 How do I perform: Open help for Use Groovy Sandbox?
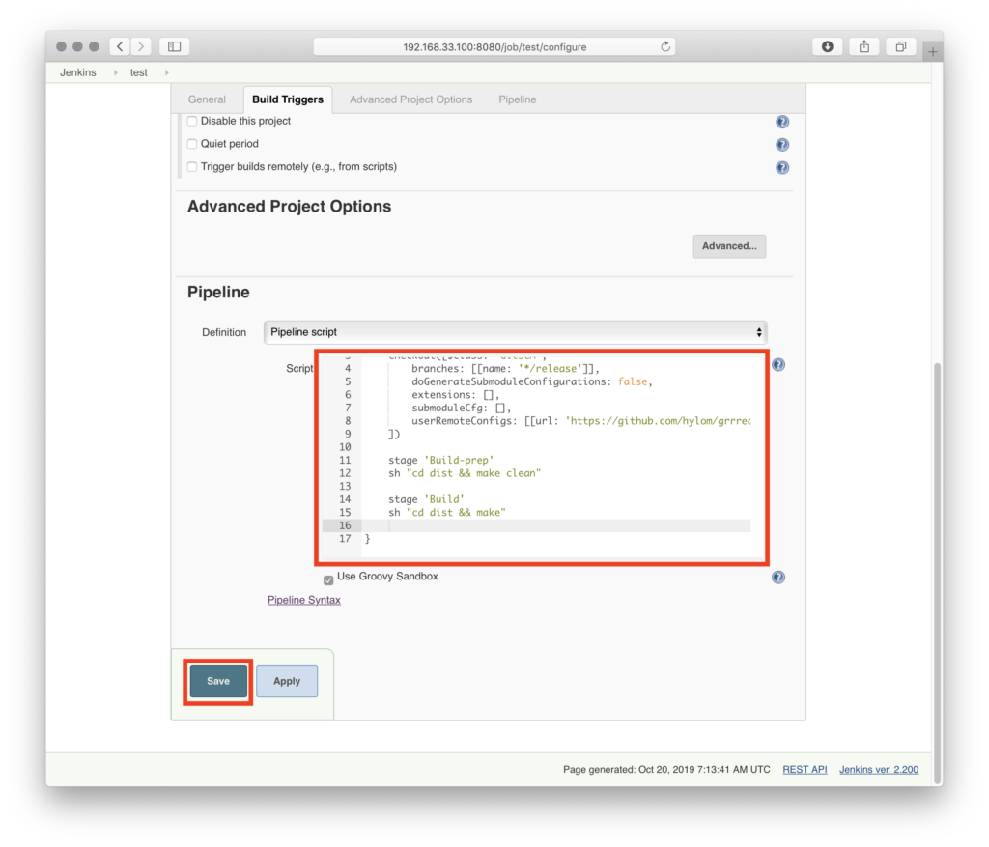[778, 578]
